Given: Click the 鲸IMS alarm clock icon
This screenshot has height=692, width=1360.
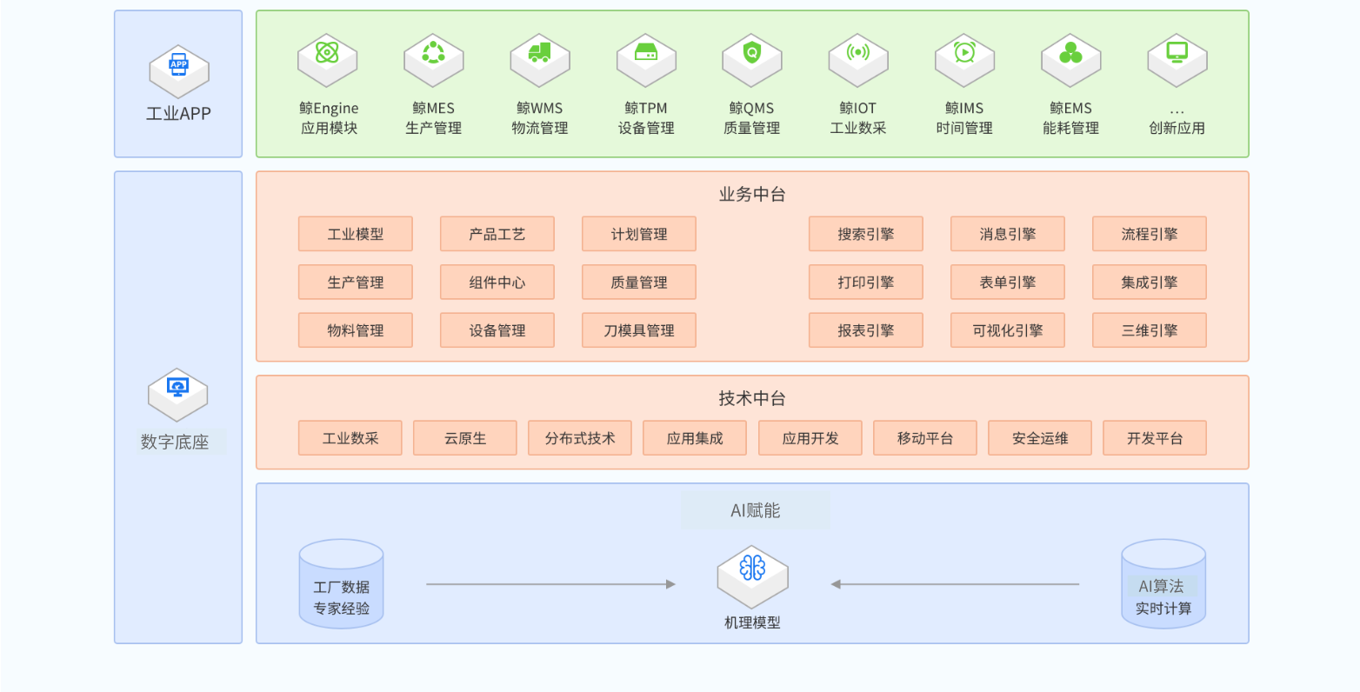Looking at the screenshot, I should pos(964,60).
